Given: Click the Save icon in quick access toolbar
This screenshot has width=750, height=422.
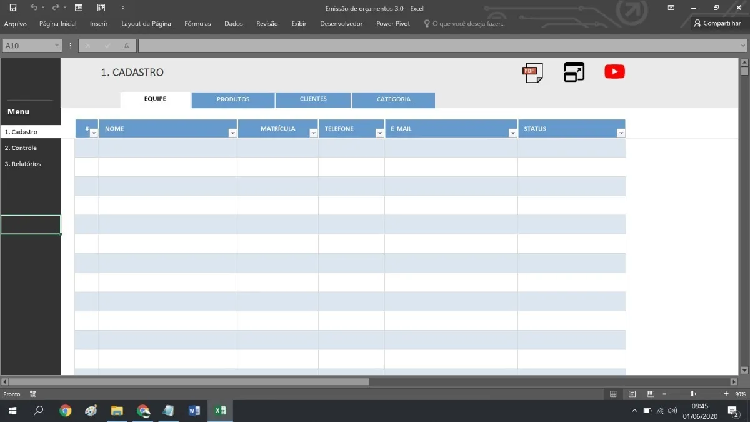Looking at the screenshot, I should [x=13, y=8].
